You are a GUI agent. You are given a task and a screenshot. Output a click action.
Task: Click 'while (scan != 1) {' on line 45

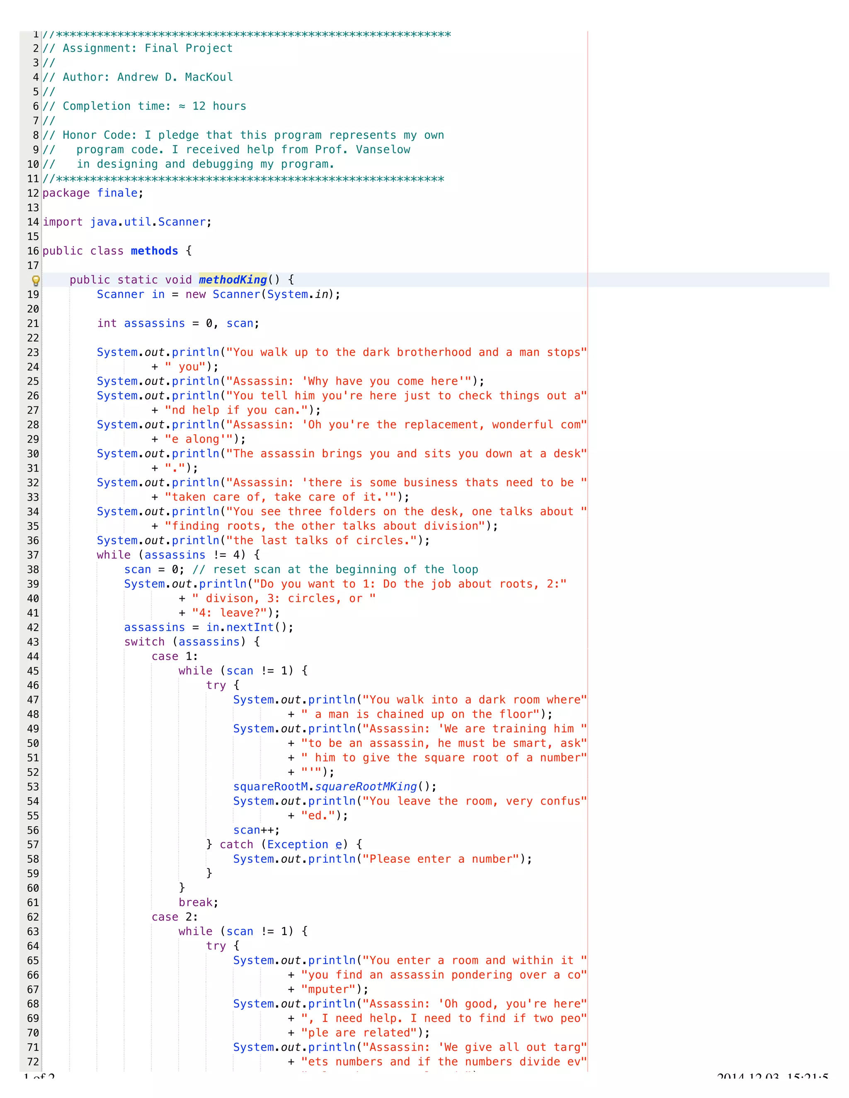243,671
